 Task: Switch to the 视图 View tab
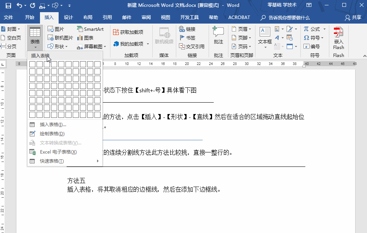click(x=166, y=17)
